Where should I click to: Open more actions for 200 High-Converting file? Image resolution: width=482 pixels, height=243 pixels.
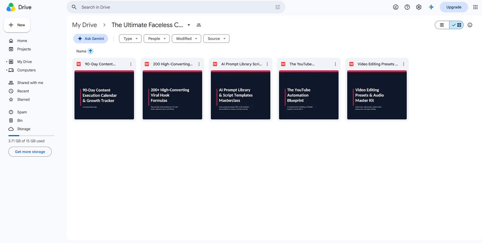(199, 64)
